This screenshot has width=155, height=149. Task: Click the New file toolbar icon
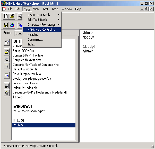coord(6,17)
